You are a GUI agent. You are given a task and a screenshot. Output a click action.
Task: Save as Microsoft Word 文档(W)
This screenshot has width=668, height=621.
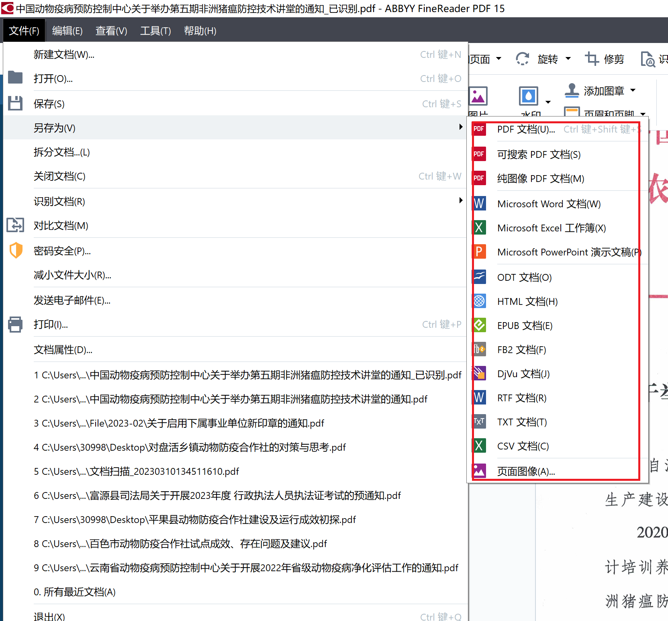(557, 204)
